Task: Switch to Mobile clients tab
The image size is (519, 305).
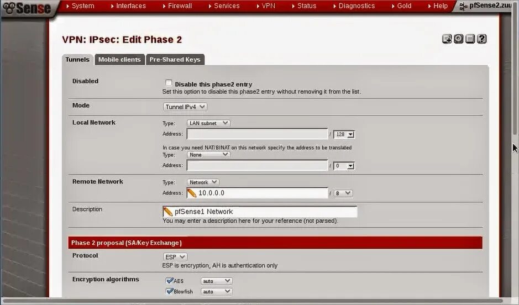Action: 119,60
